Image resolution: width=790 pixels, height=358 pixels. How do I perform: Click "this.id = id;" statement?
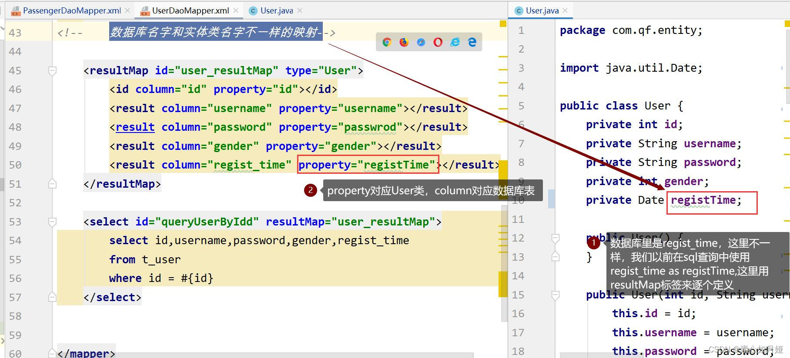654,313
